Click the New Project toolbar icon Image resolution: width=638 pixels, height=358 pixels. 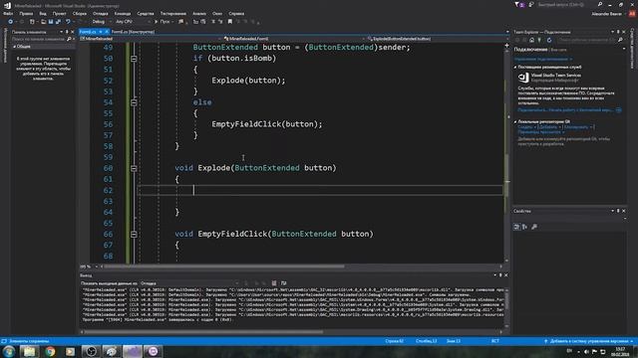pyautogui.click(x=32, y=22)
